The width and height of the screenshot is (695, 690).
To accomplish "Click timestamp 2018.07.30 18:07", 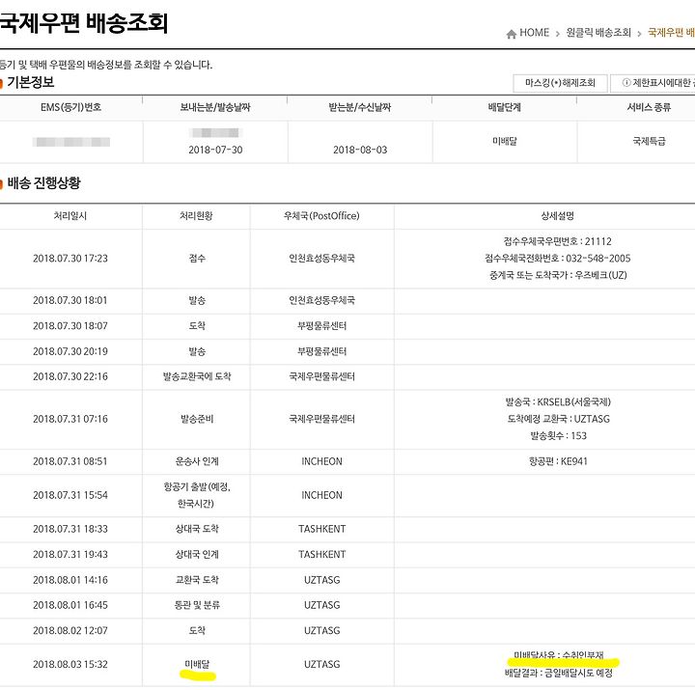I will click(x=70, y=326).
